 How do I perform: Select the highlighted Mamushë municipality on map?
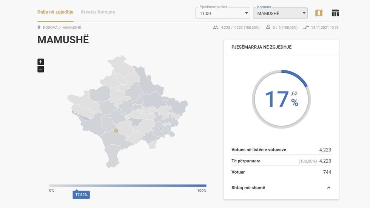[x=116, y=131]
